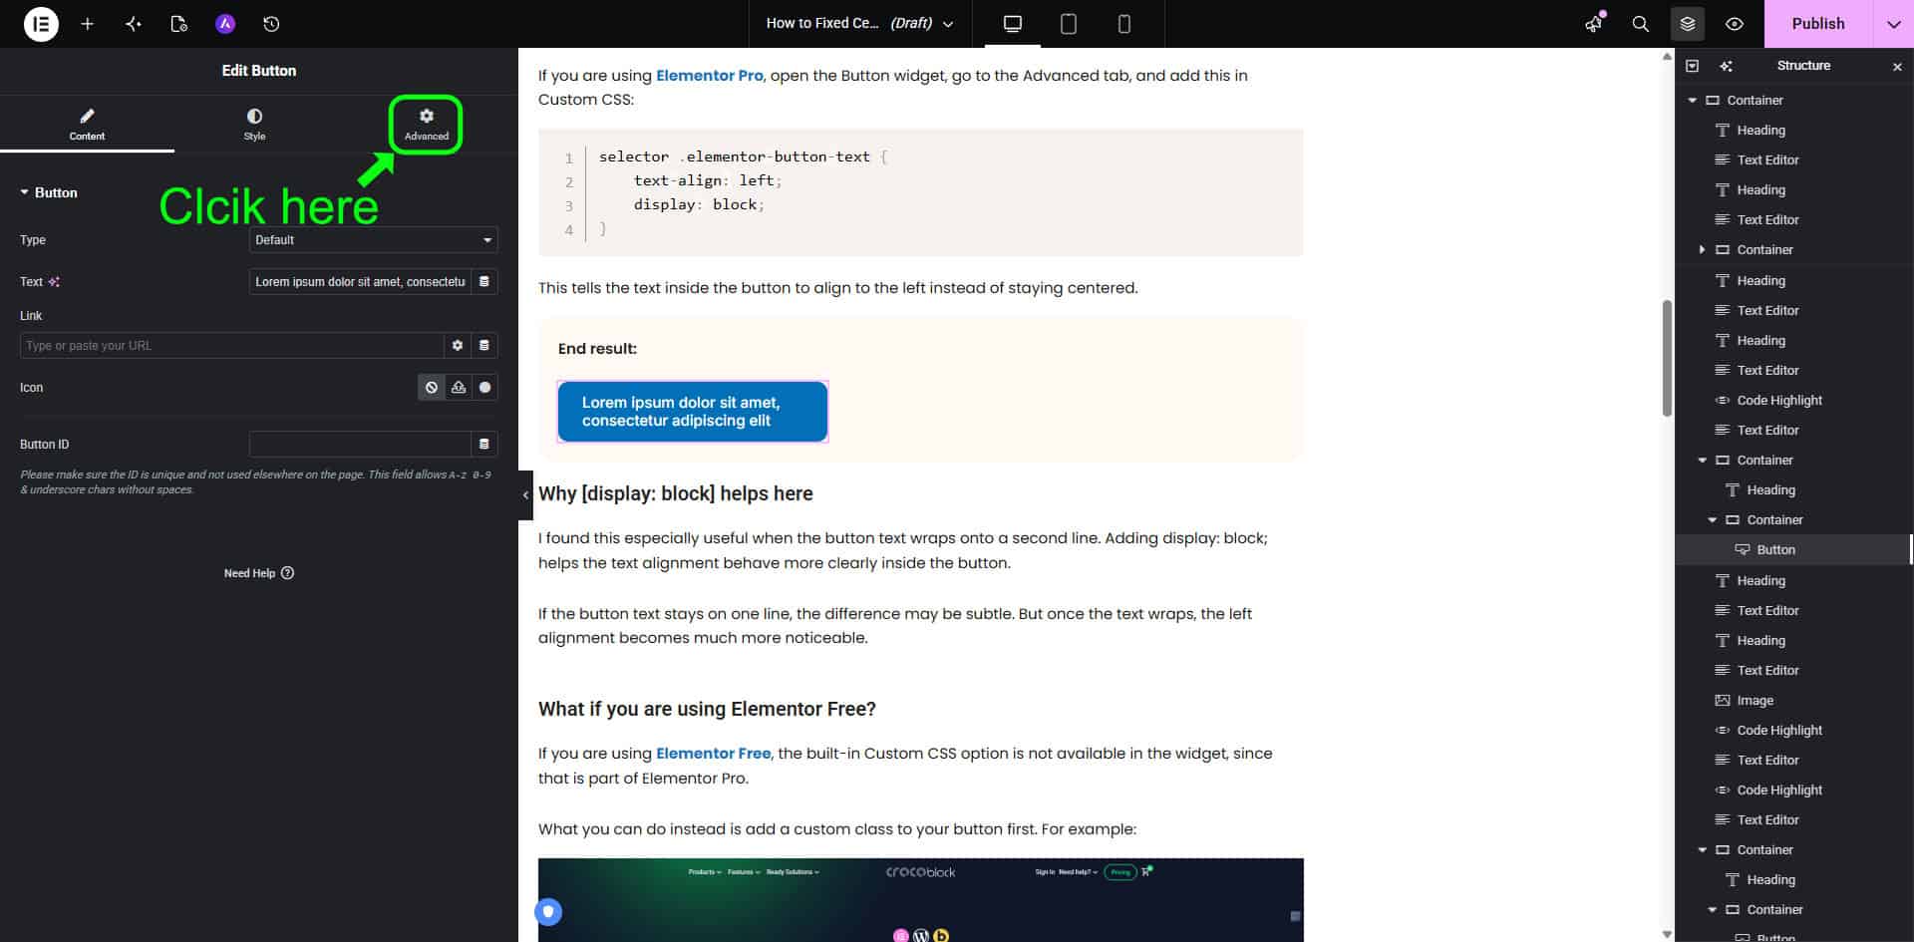Open the What's New notifications icon

pyautogui.click(x=1594, y=24)
